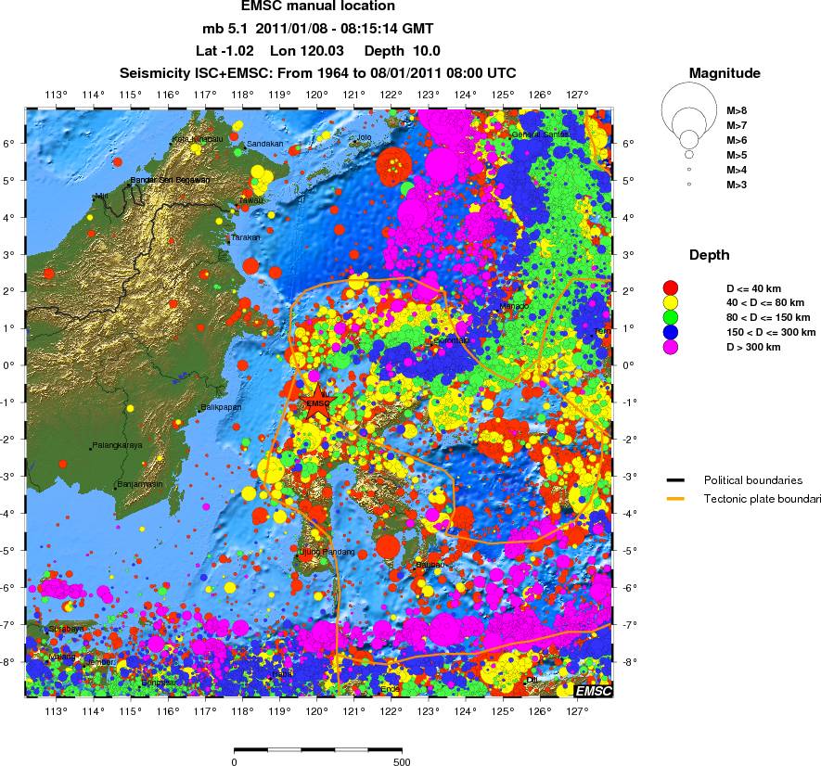Click the 'EMSC manual location' title
Image resolution: width=821 pixels, height=766 pixels.
(318, 6)
